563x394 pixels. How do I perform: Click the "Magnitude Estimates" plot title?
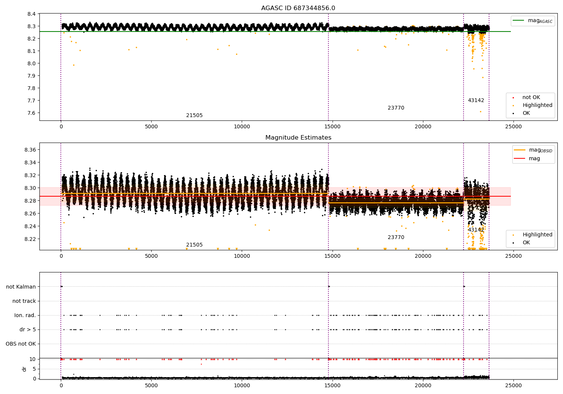(298, 138)
